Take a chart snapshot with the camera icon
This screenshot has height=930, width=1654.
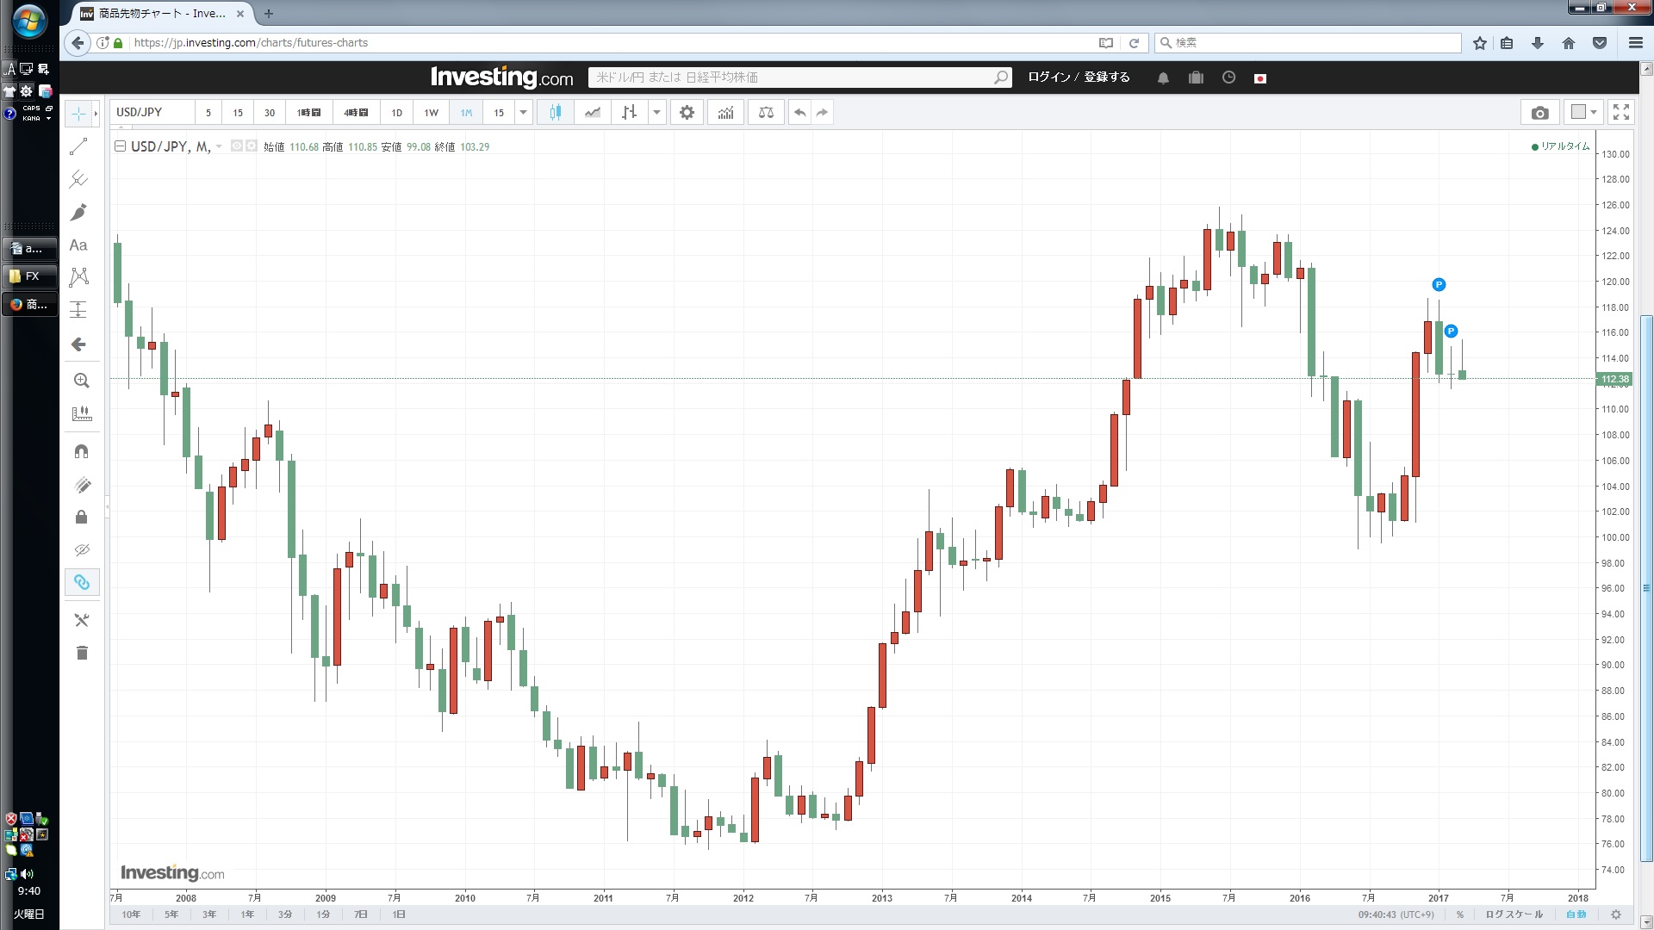click(1540, 113)
